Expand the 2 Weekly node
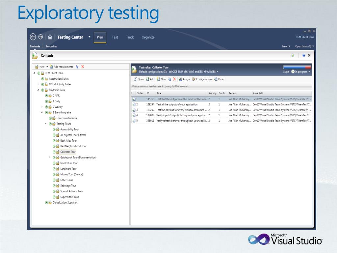Screen dimensions: 337x253 (42, 107)
